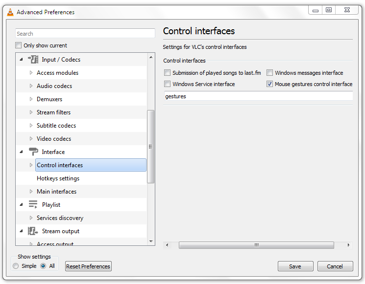
Task: Select Hotkeys settings in the tree
Action: 58,178
